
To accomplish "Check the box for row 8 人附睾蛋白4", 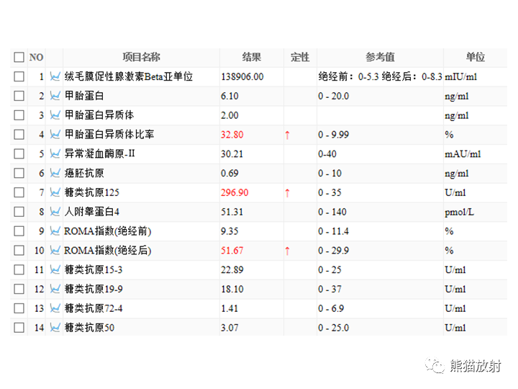I will [19, 212].
